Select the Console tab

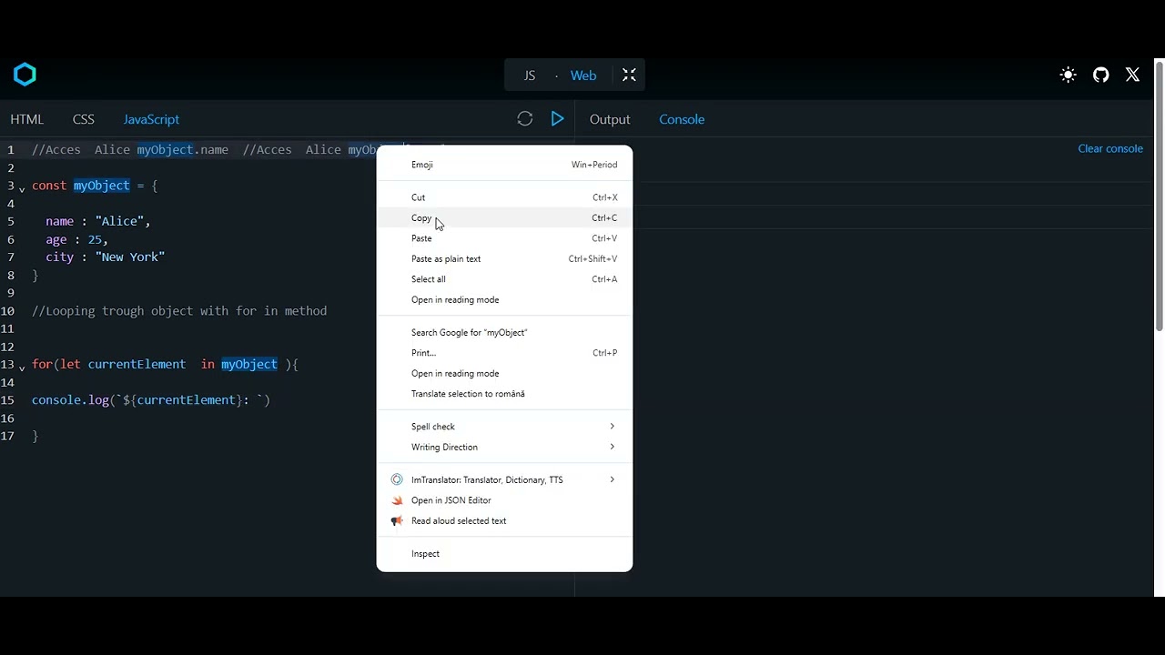click(x=682, y=119)
